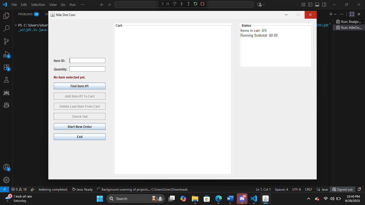Viewport: 365px width, 205px height.
Task: Open terminal panel more actions ellipsis
Action: pyautogui.click(x=341, y=14)
